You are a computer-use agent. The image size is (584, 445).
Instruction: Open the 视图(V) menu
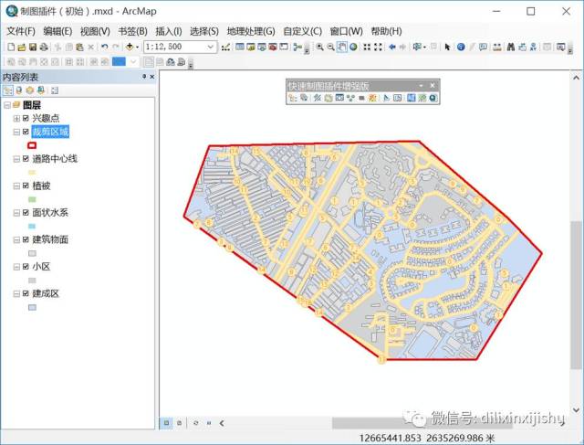click(x=95, y=31)
